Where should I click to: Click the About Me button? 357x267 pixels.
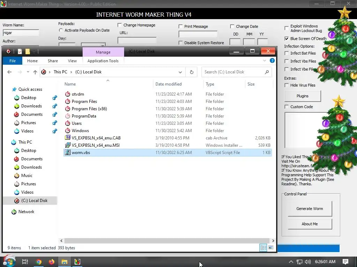tap(310, 224)
